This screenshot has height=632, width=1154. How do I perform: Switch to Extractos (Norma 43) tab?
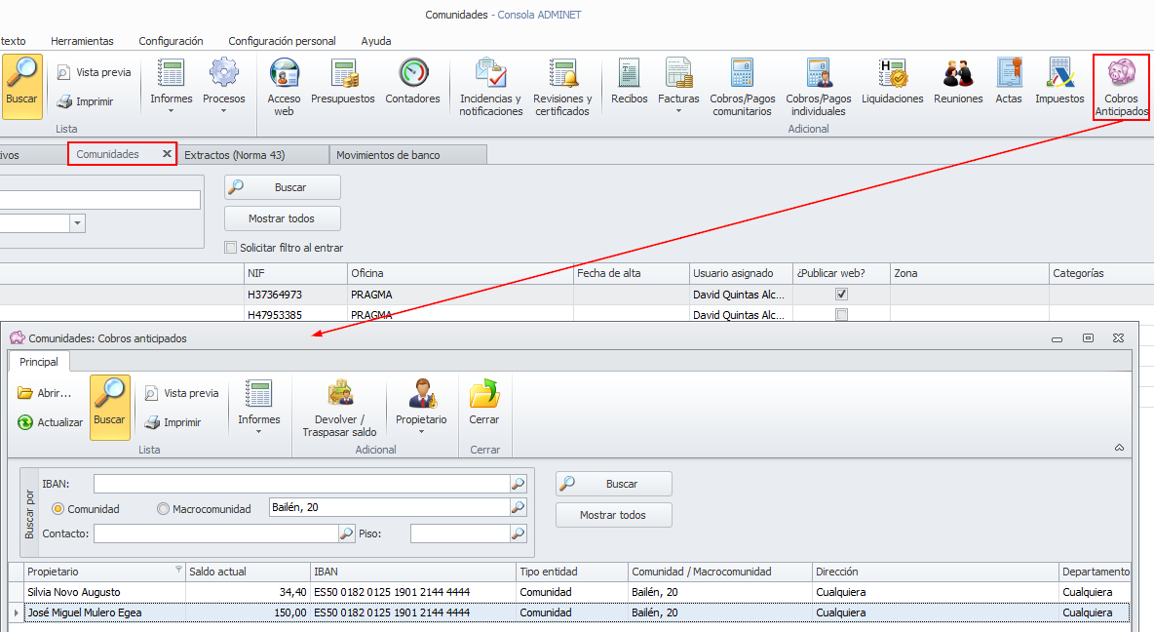tap(248, 154)
